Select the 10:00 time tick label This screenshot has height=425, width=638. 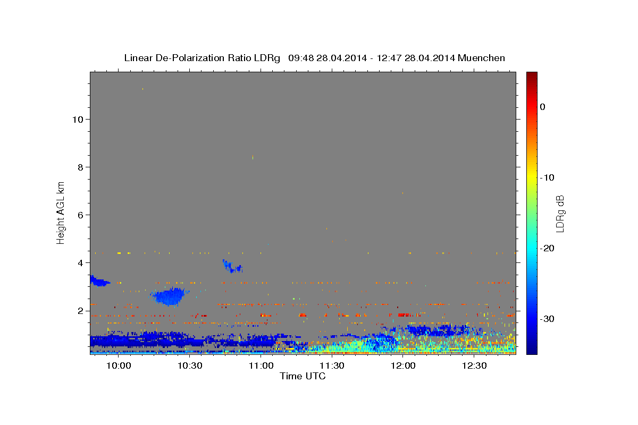pos(119,365)
